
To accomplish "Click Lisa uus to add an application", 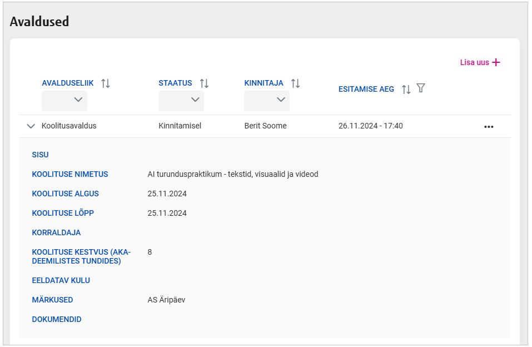I will (480, 62).
